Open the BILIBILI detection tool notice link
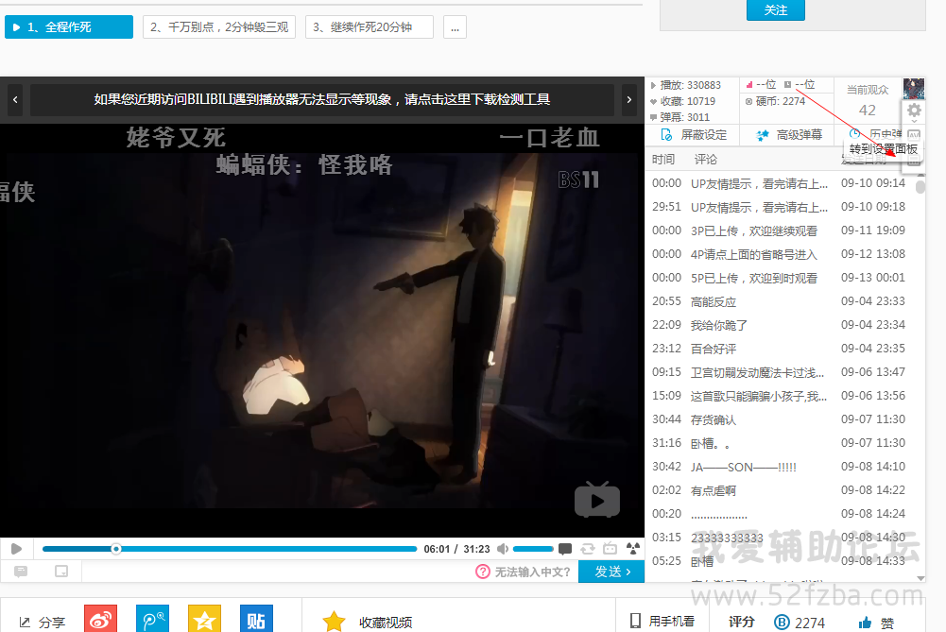Image resolution: width=946 pixels, height=632 pixels. point(321,99)
